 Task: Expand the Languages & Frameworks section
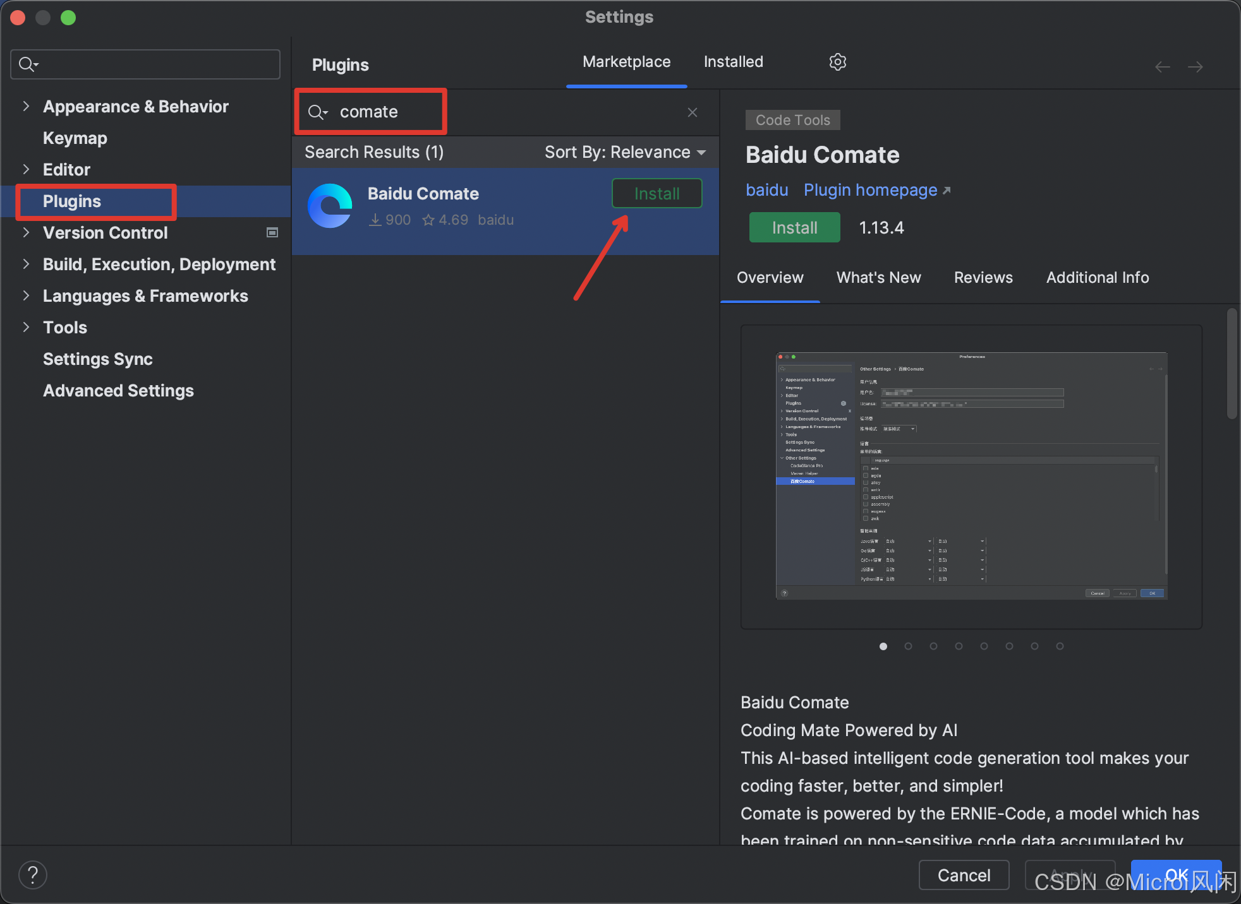pyautogui.click(x=26, y=296)
